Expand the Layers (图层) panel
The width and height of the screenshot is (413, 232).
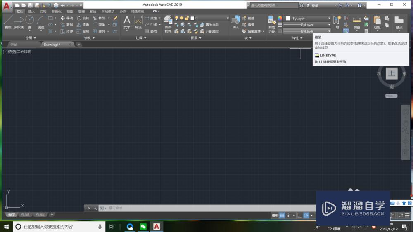[196, 38]
